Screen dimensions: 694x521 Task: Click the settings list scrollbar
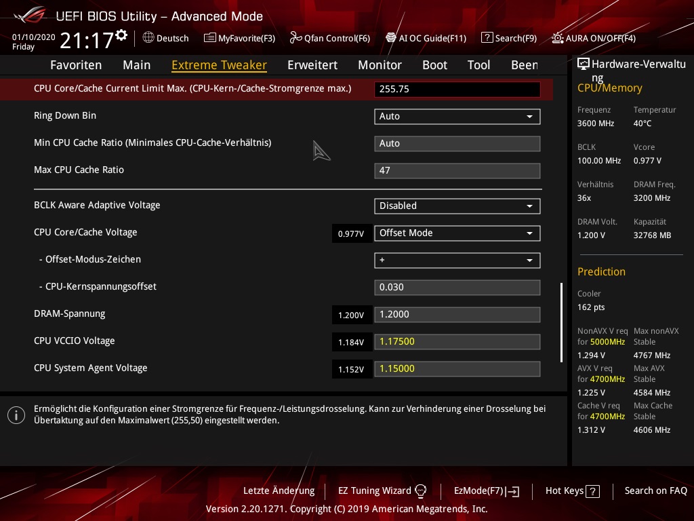pyautogui.click(x=561, y=322)
